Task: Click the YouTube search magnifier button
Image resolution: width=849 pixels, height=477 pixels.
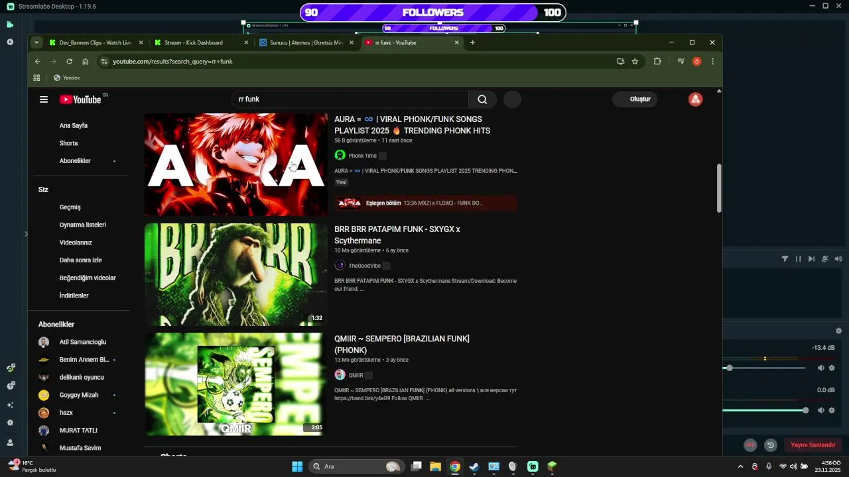Action: pos(482,99)
